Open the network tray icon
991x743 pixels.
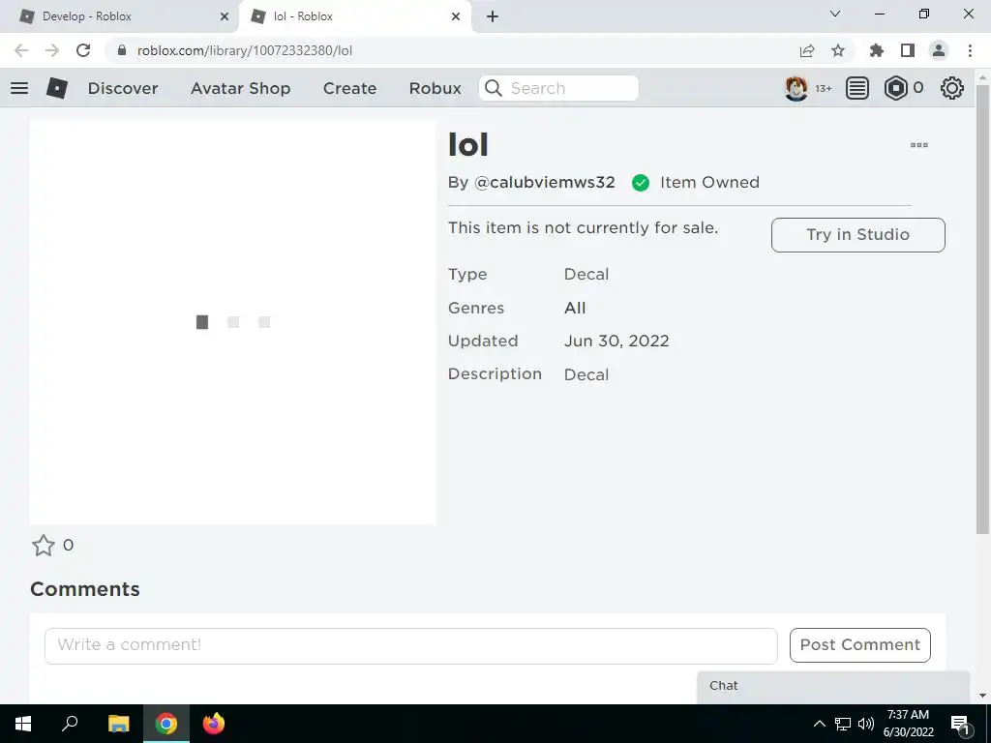pos(843,724)
